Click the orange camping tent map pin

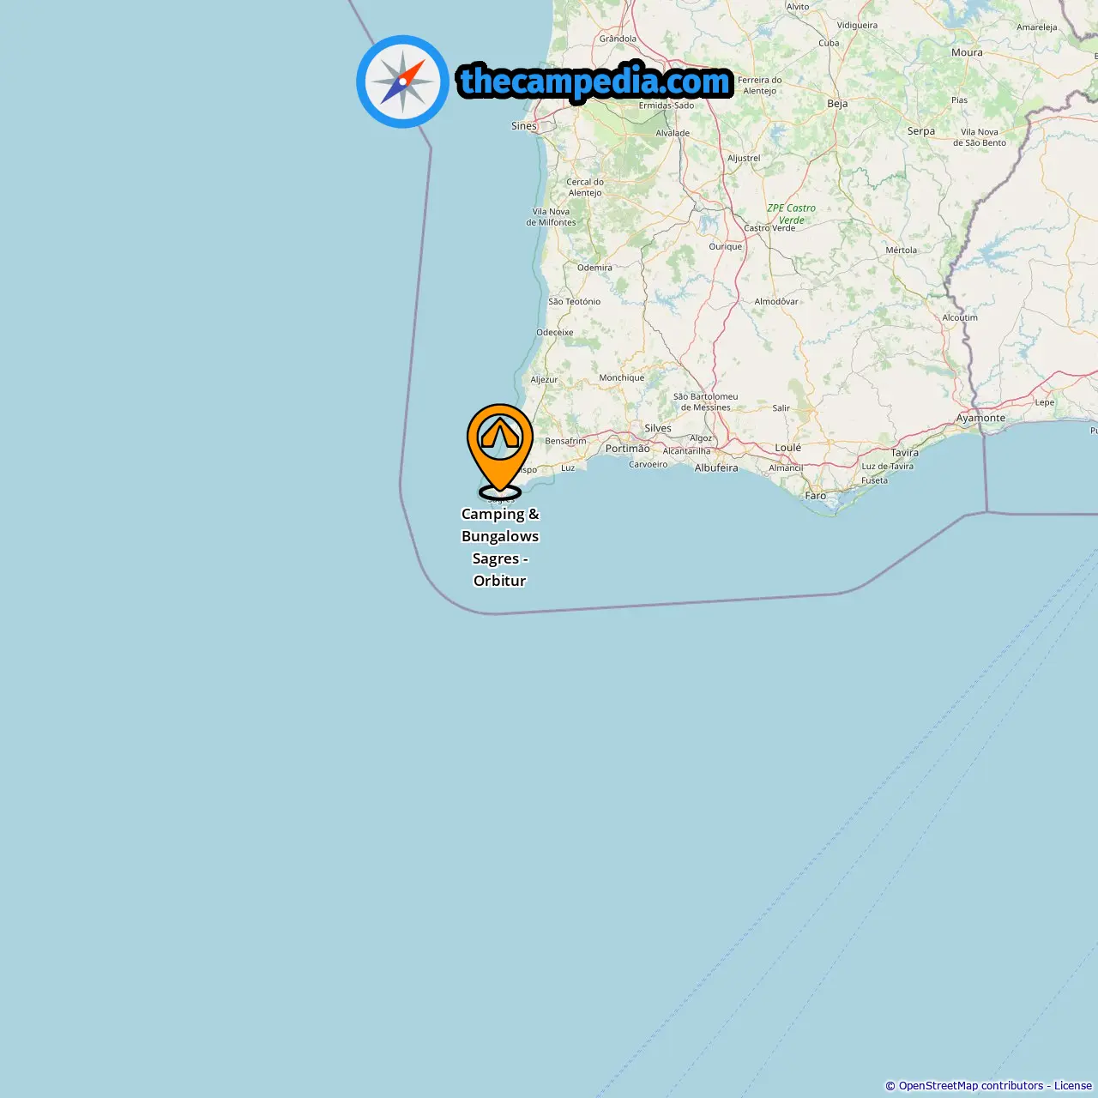pyautogui.click(x=500, y=451)
